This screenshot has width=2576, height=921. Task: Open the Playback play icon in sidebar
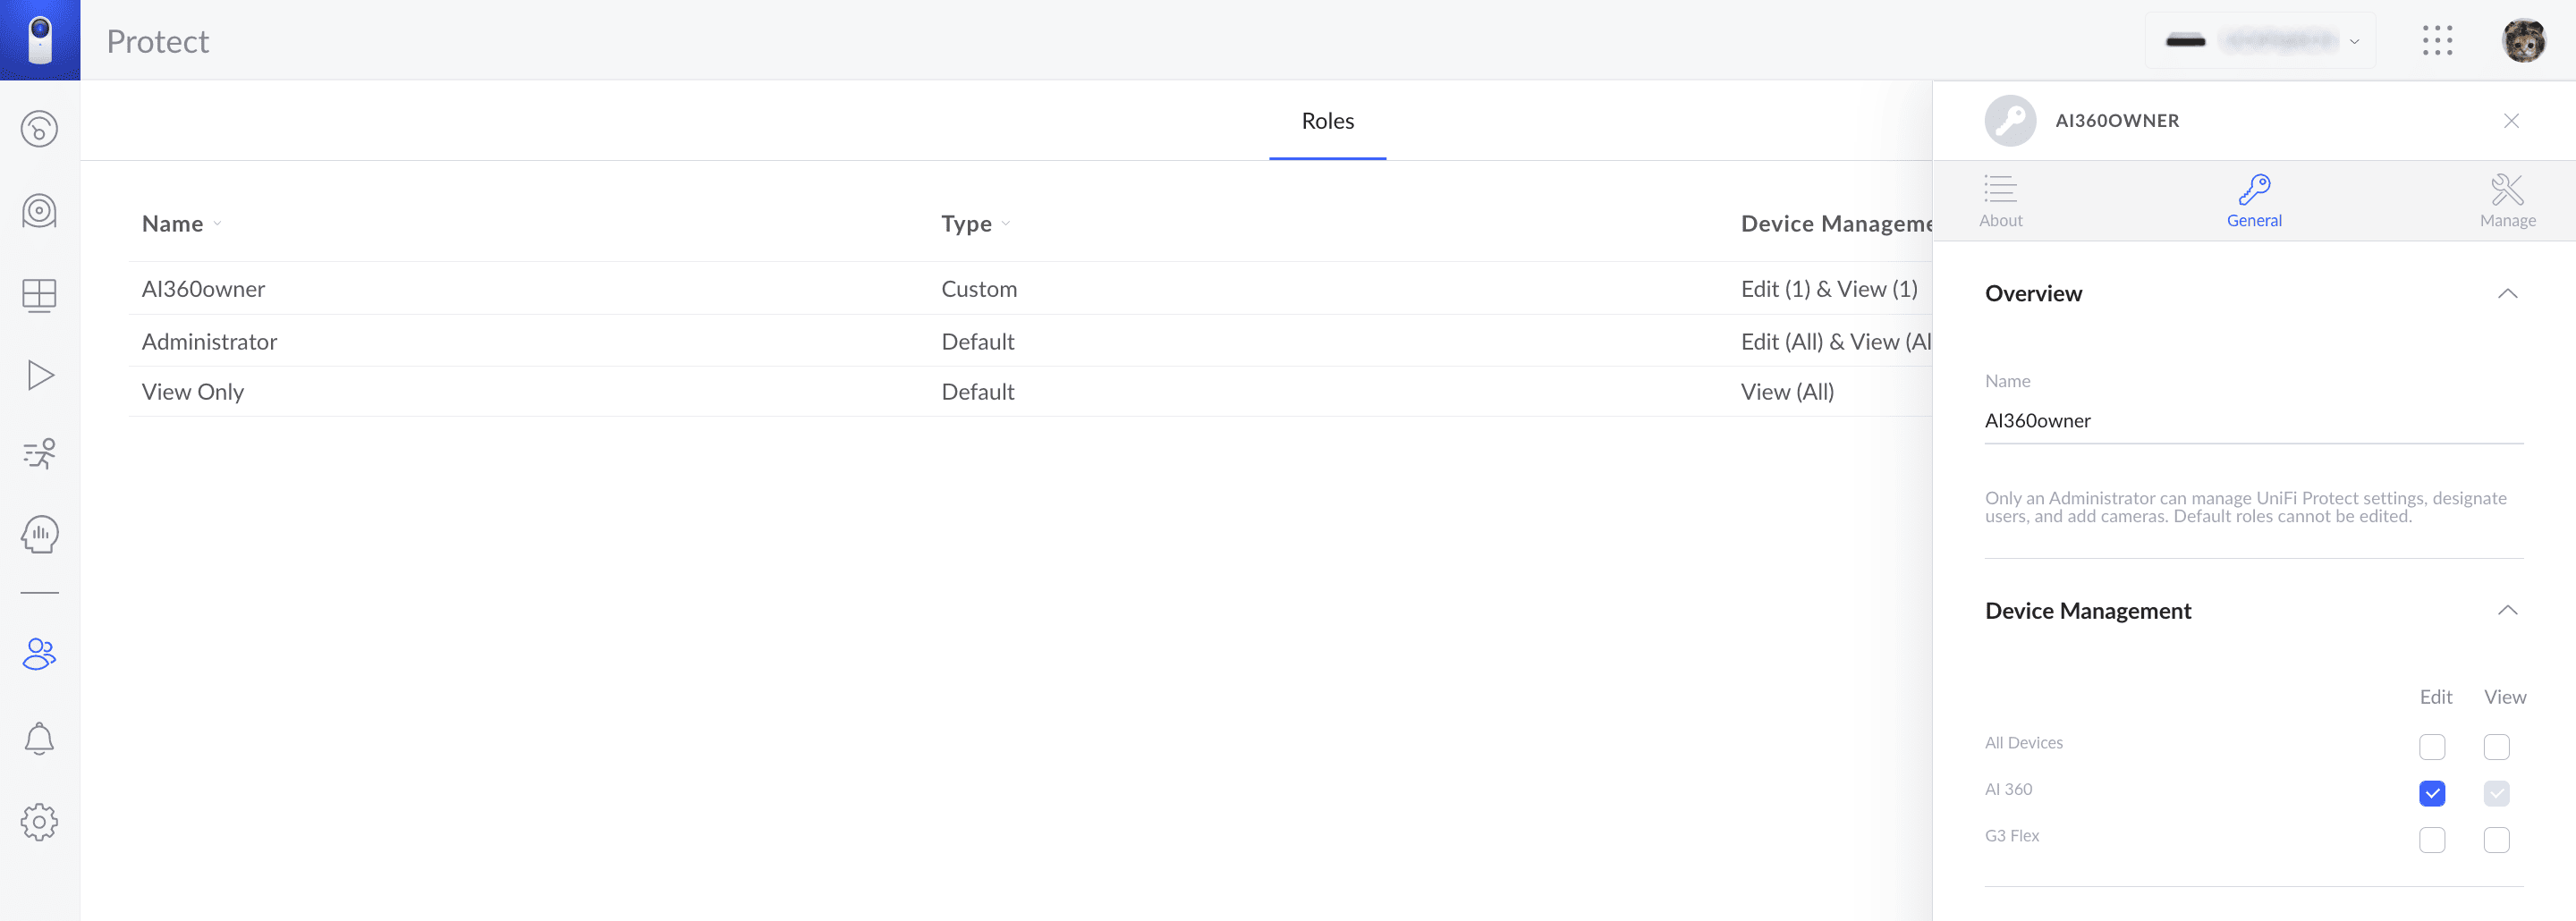coord(40,375)
